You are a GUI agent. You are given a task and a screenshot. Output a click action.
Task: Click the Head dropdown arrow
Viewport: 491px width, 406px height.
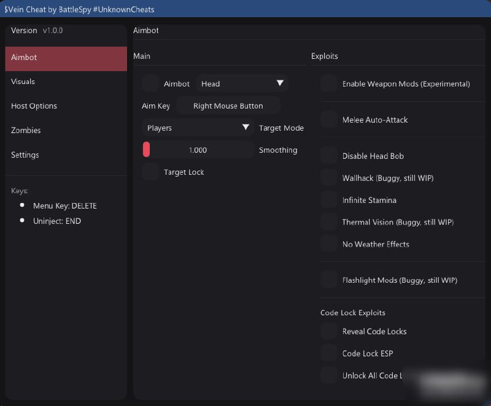[x=280, y=83]
